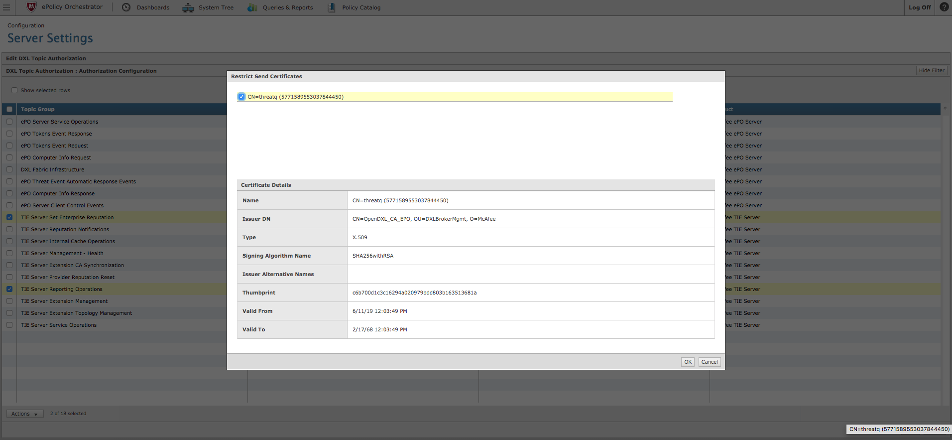The image size is (952, 440).
Task: Click the Policy Catalog book icon
Action: [332, 7]
